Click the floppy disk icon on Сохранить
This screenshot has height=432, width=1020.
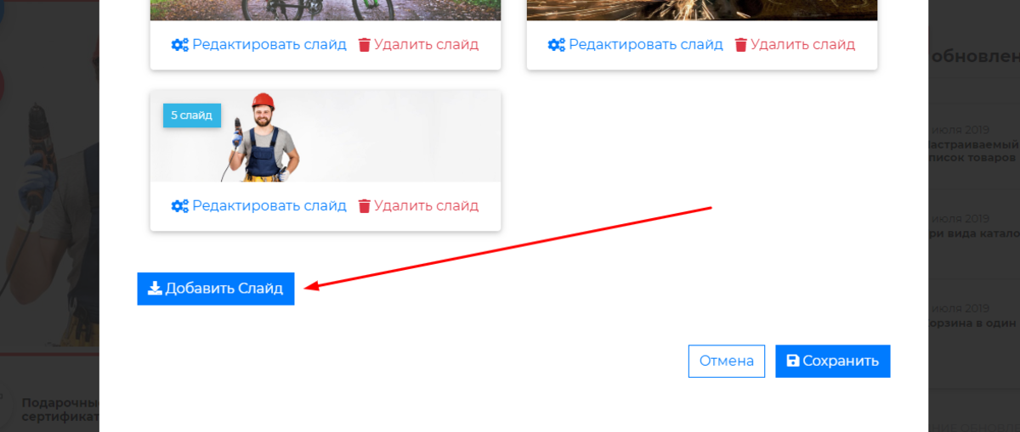(x=793, y=361)
